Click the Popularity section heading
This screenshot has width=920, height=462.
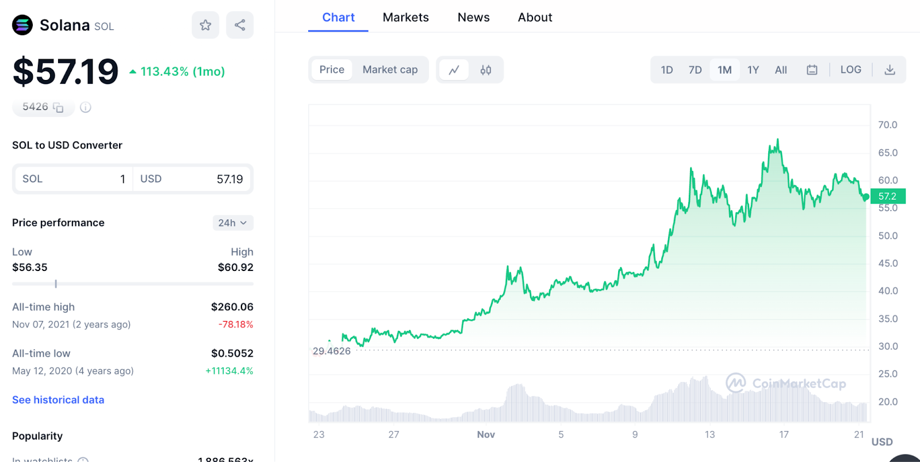(37, 436)
